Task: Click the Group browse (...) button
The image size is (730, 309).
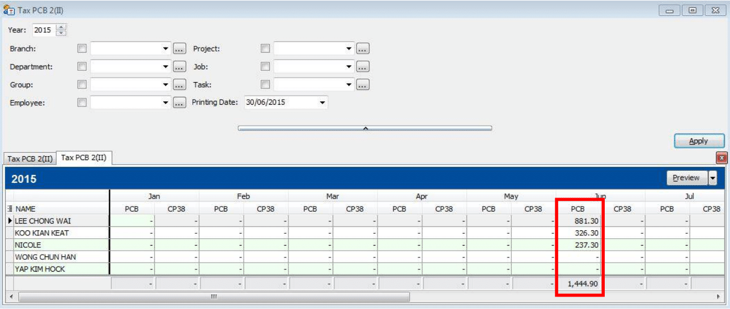Action: point(180,85)
